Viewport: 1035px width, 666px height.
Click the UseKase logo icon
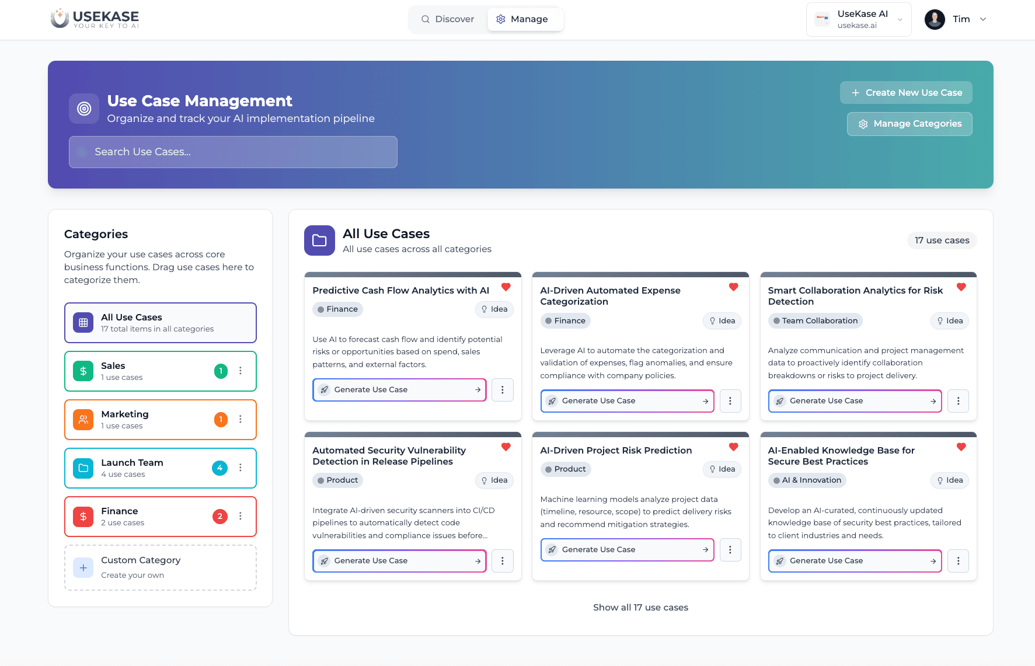click(60, 18)
